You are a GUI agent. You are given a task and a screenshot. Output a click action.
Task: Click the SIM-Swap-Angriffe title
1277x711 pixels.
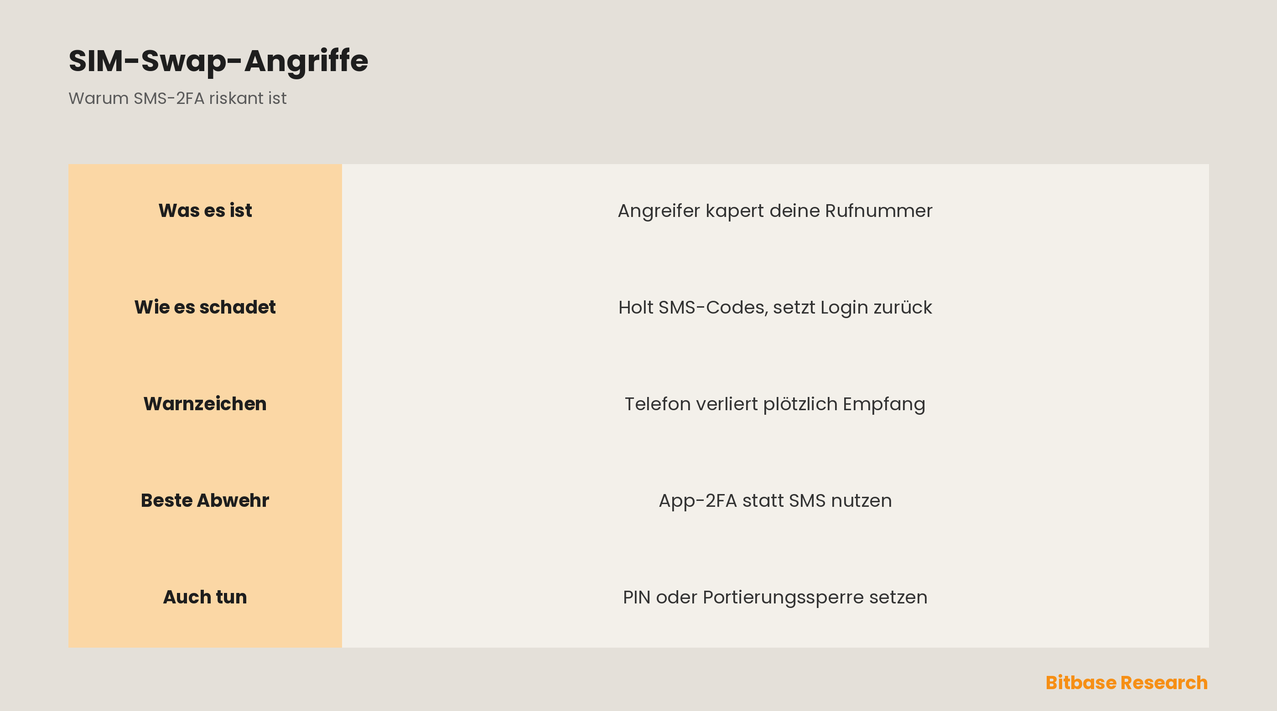[218, 61]
